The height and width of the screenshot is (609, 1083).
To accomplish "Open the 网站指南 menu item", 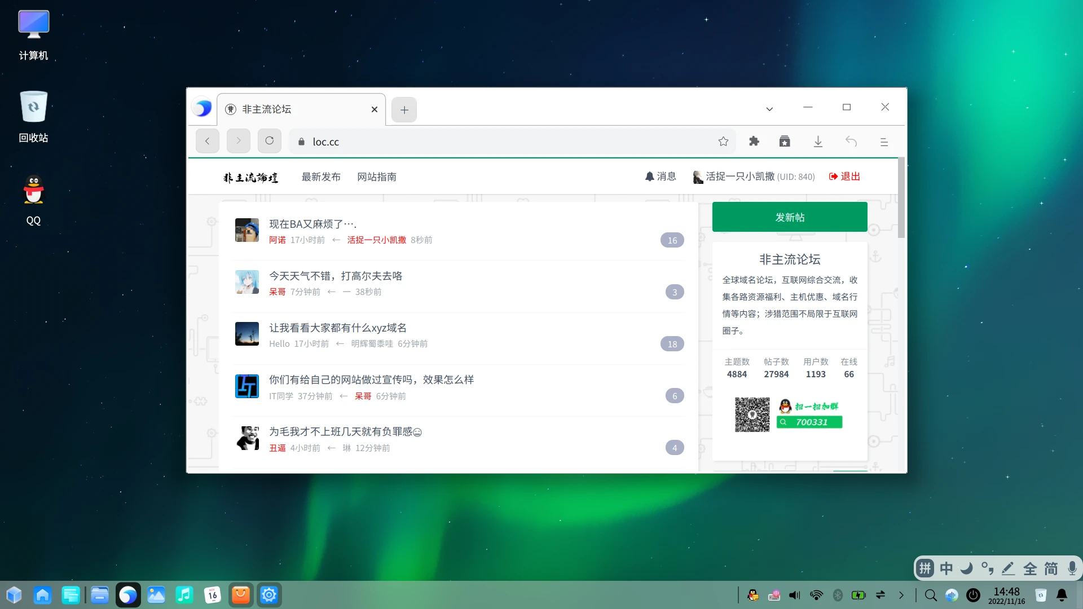I will (377, 177).
